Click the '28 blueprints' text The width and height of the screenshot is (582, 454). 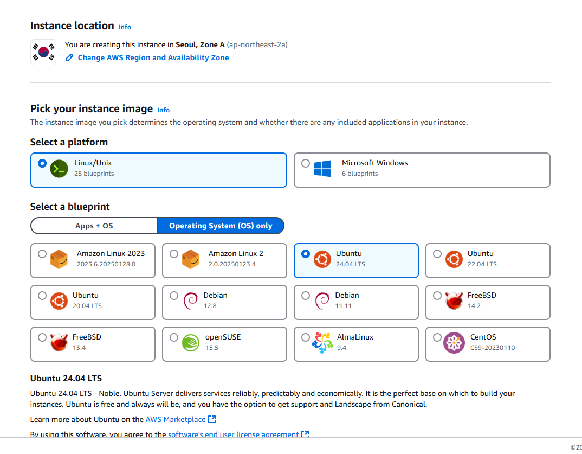click(94, 174)
